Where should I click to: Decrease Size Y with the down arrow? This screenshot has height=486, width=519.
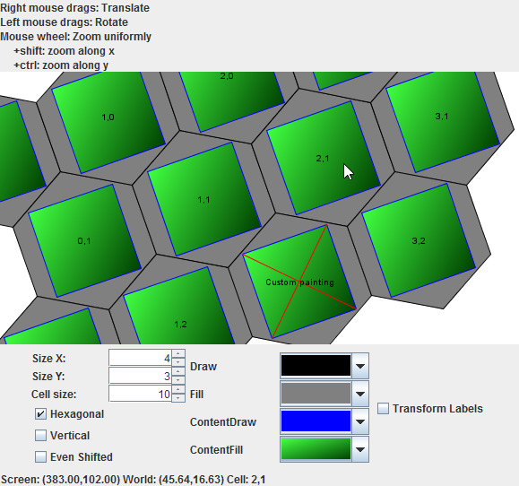point(178,379)
